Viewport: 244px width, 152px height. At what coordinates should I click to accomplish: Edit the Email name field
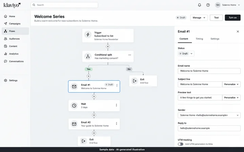tap(209, 71)
